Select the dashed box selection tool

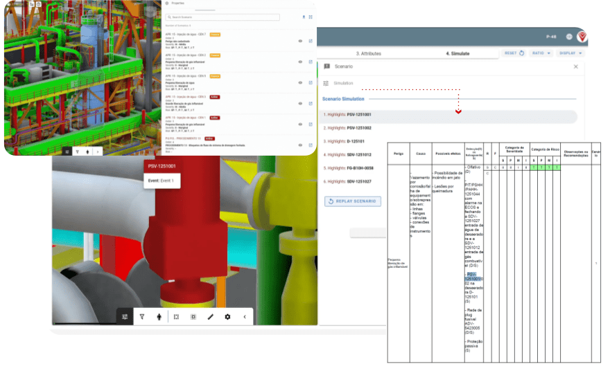coord(176,317)
